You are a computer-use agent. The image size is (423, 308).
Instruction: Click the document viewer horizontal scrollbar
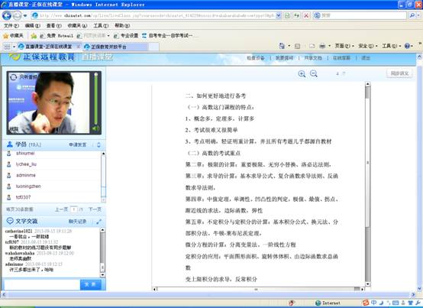pyautogui.click(x=258, y=289)
